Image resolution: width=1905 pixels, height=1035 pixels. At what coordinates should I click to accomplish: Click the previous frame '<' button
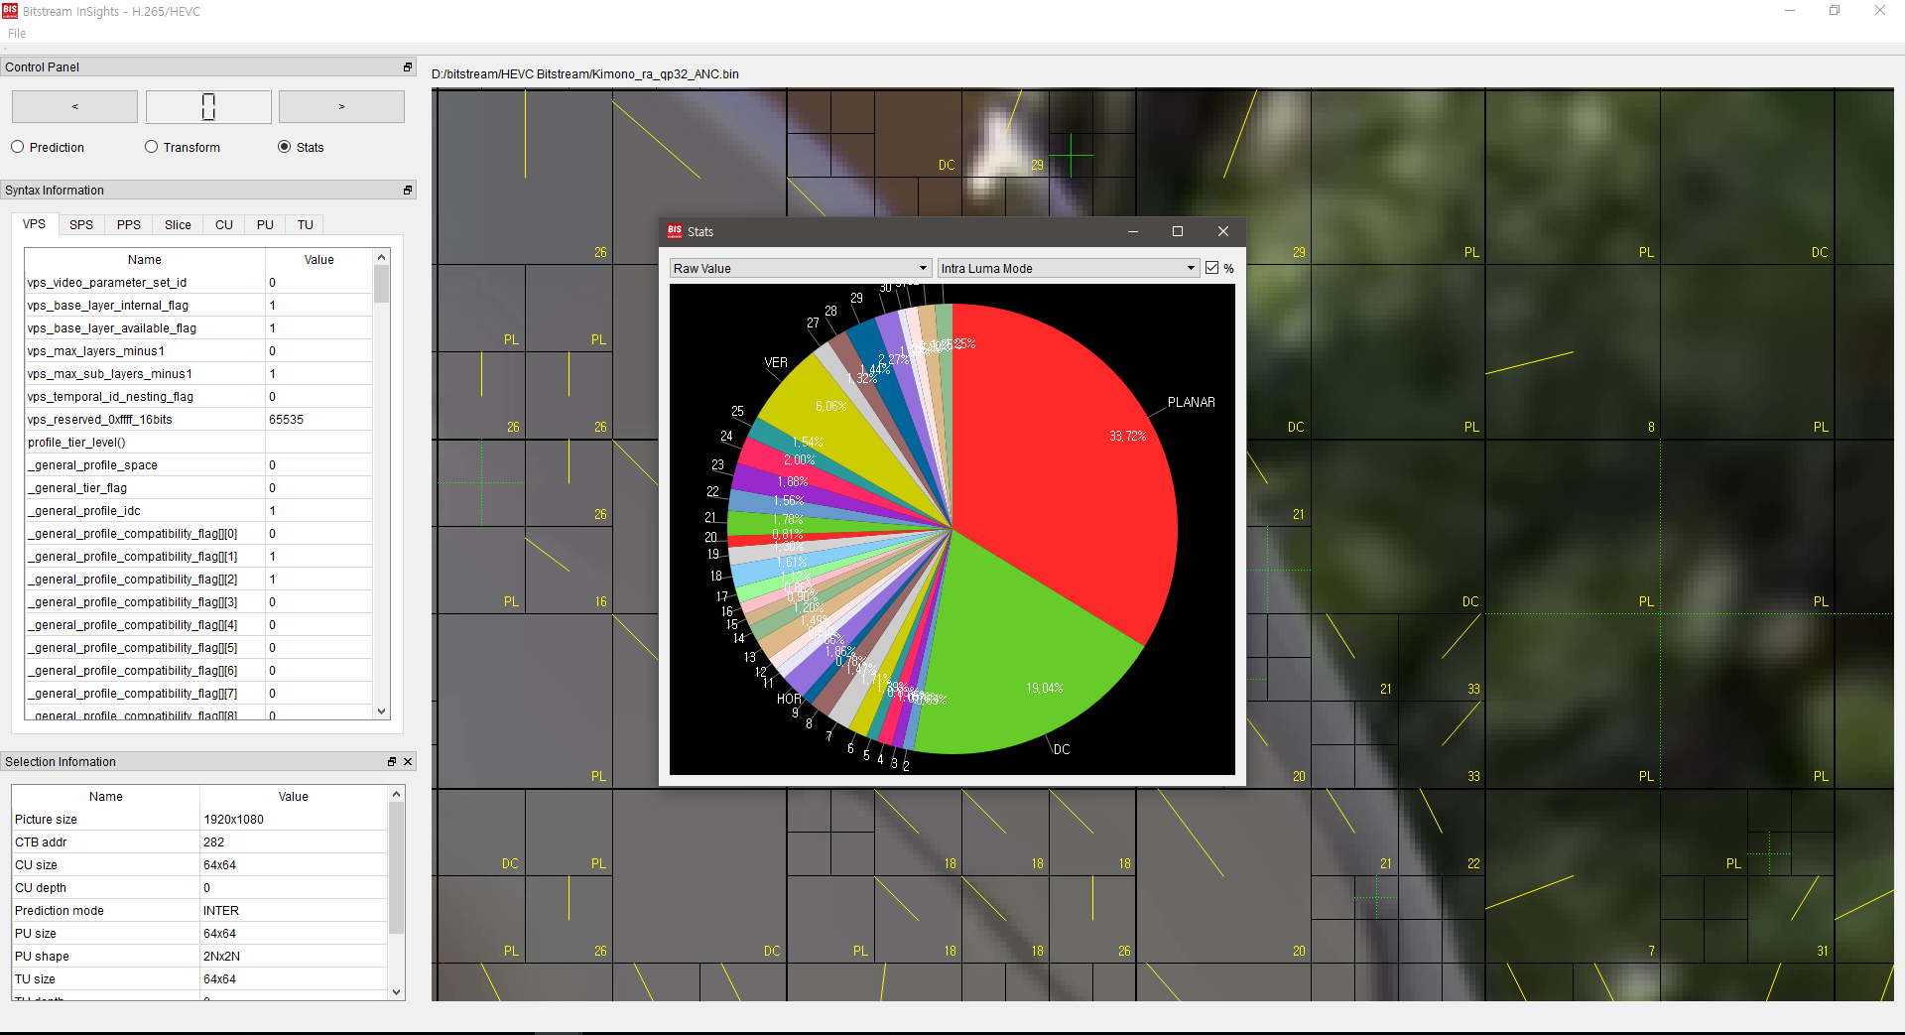point(74,106)
